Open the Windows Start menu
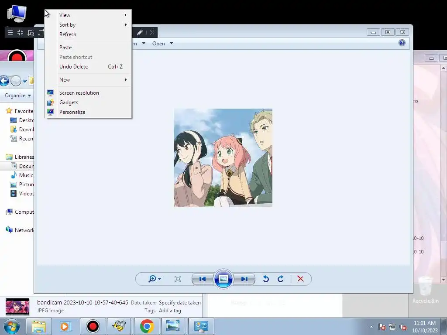 pos(11,326)
